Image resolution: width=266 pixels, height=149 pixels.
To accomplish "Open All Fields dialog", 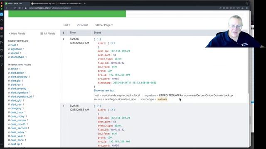I will click(x=47, y=34).
